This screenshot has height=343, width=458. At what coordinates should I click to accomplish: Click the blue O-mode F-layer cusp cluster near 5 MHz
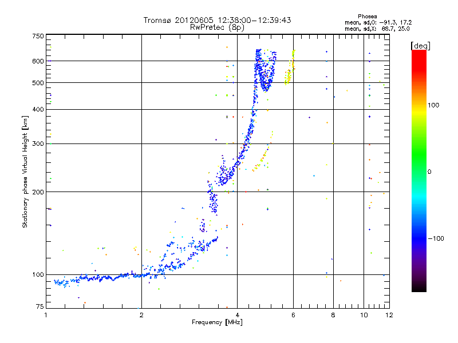coord(265,70)
